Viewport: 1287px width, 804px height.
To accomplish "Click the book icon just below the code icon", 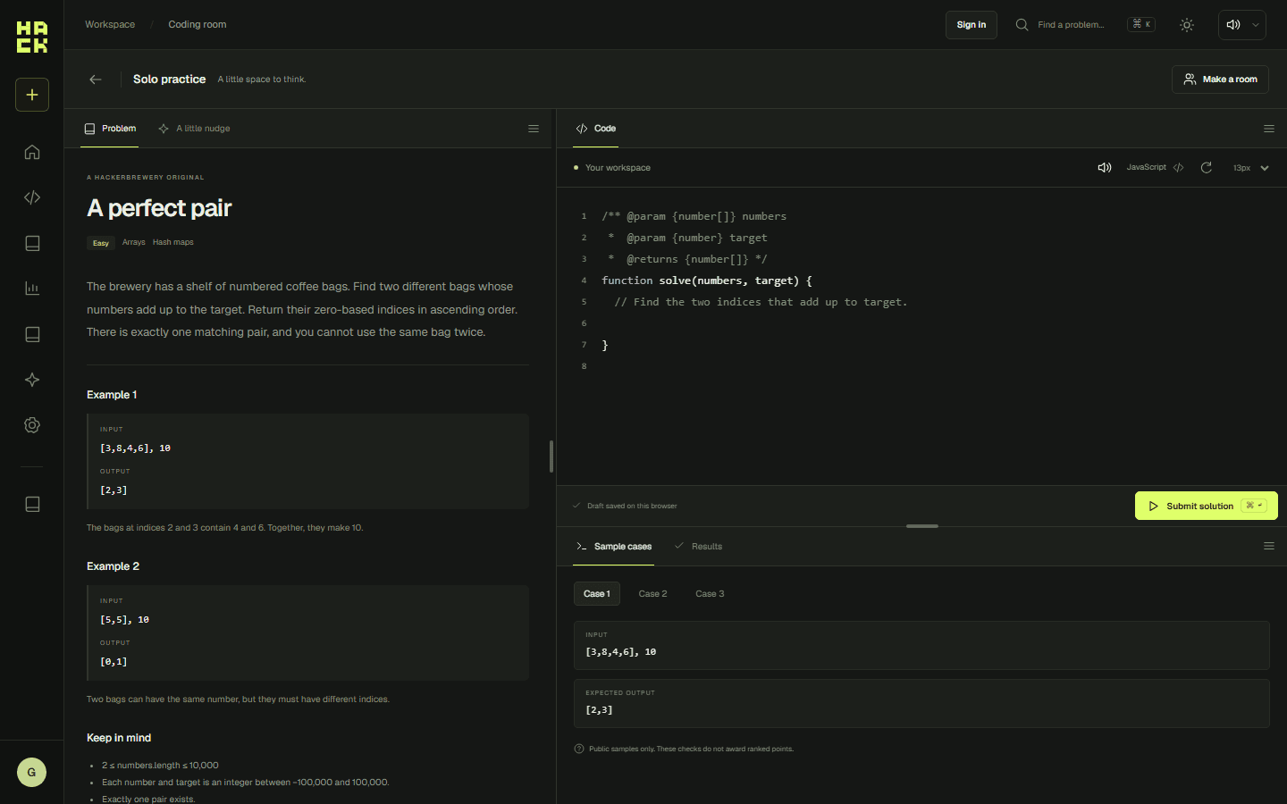I will tap(32, 243).
